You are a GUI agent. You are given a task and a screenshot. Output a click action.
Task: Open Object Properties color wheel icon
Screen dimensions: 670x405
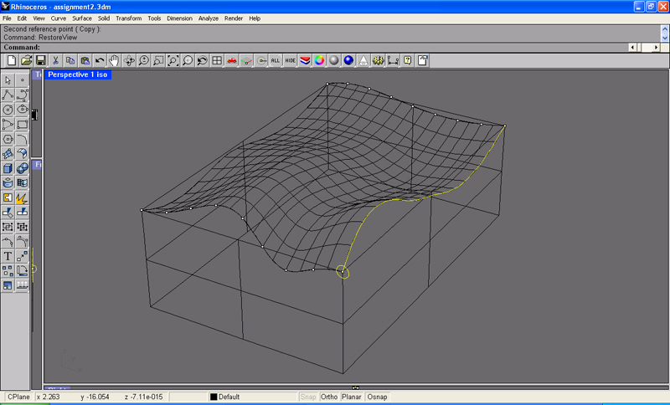pos(320,60)
